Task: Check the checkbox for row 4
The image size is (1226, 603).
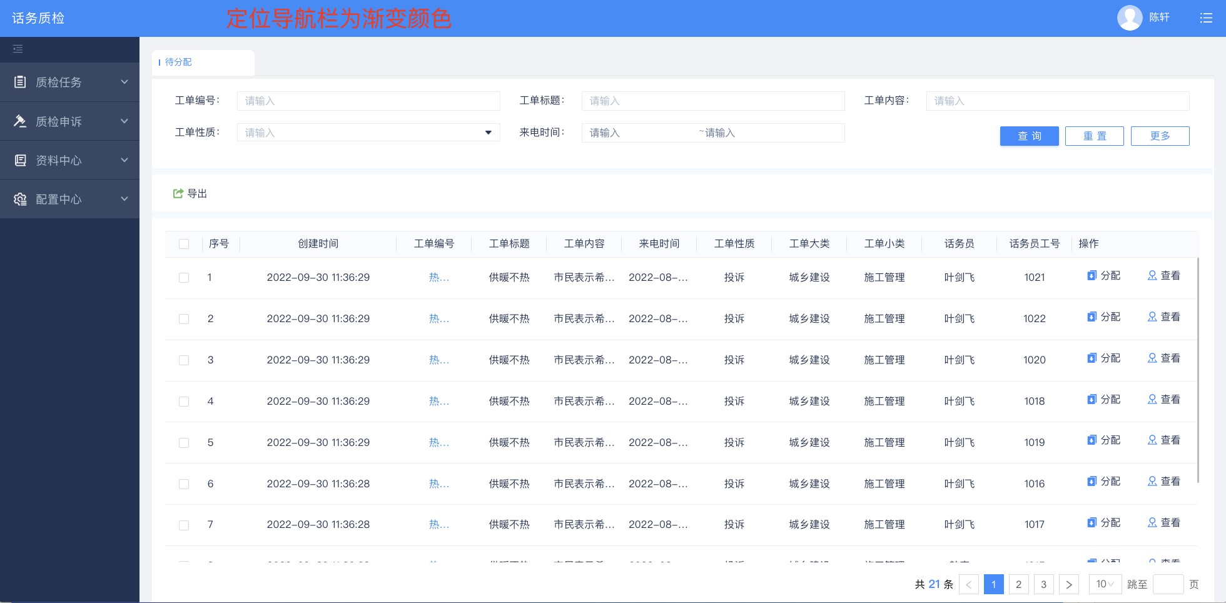Action: pos(184,402)
